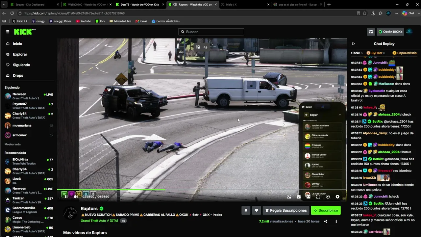This screenshot has width=421, height=237.
Task: Open the user profile avatar menu
Action: click(x=409, y=32)
